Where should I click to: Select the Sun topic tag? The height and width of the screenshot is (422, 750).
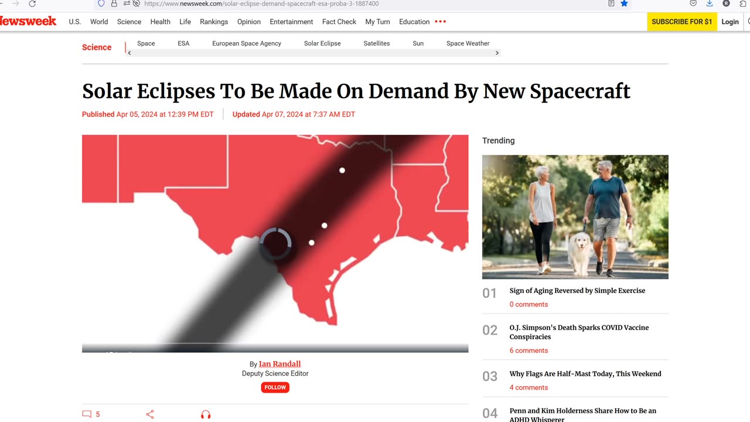[x=418, y=43]
